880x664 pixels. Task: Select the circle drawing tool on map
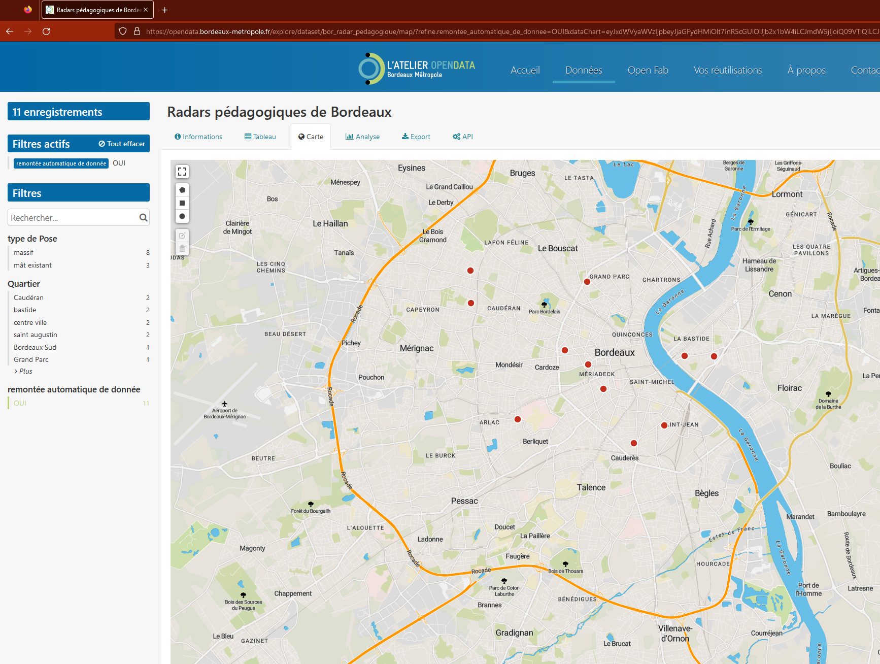click(182, 216)
